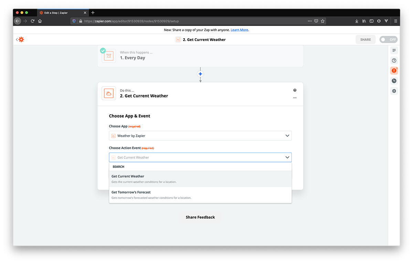Click the weather app icon in step header
413x263 pixels.
point(109,93)
